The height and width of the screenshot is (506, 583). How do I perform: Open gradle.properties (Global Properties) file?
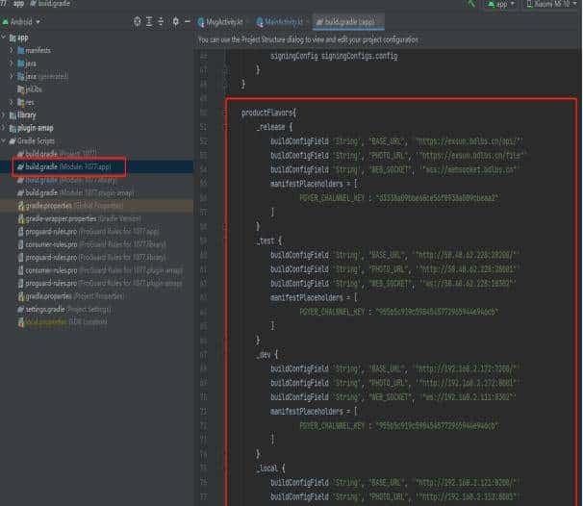[x=60, y=205]
